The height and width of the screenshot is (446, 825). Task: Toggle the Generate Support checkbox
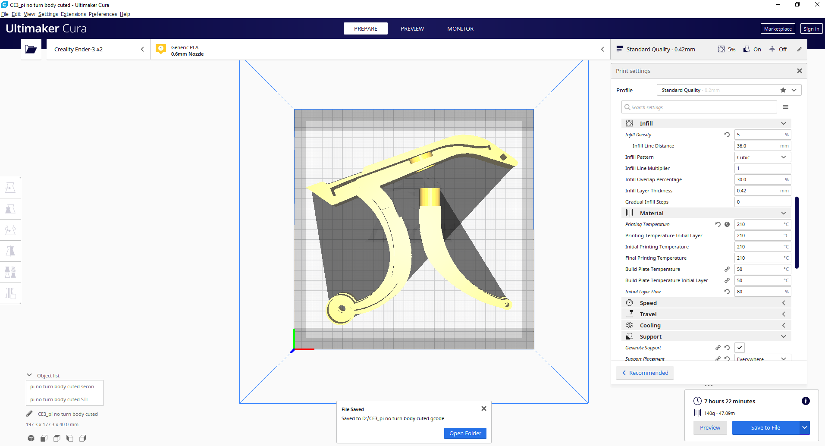tap(740, 348)
